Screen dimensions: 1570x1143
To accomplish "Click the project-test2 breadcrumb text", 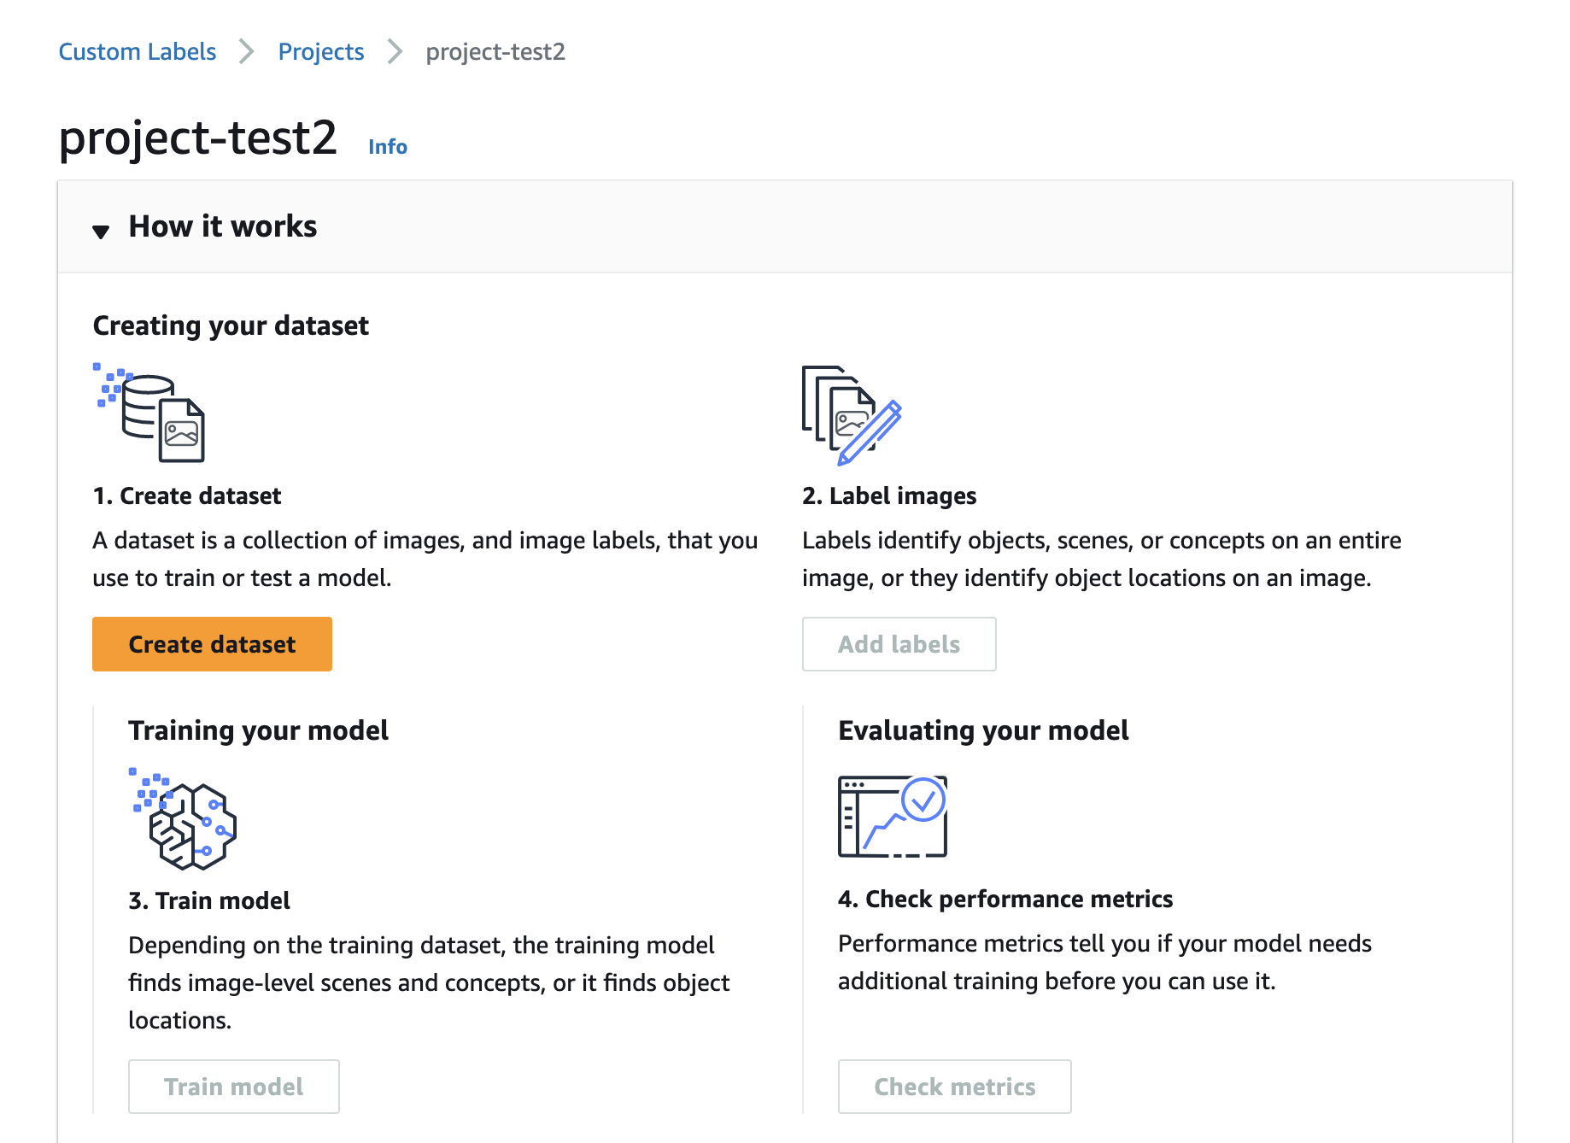I will coord(495,51).
